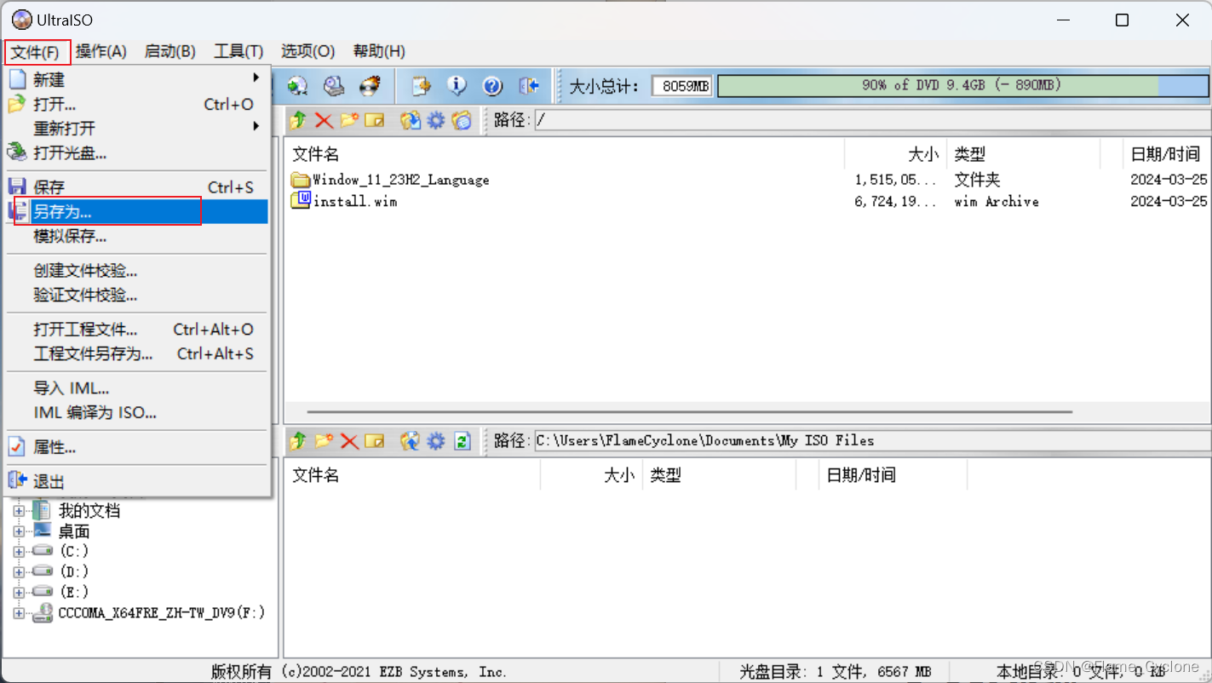The height and width of the screenshot is (683, 1212).
Task: Sort local list by 类型 column
Action: pos(719,475)
